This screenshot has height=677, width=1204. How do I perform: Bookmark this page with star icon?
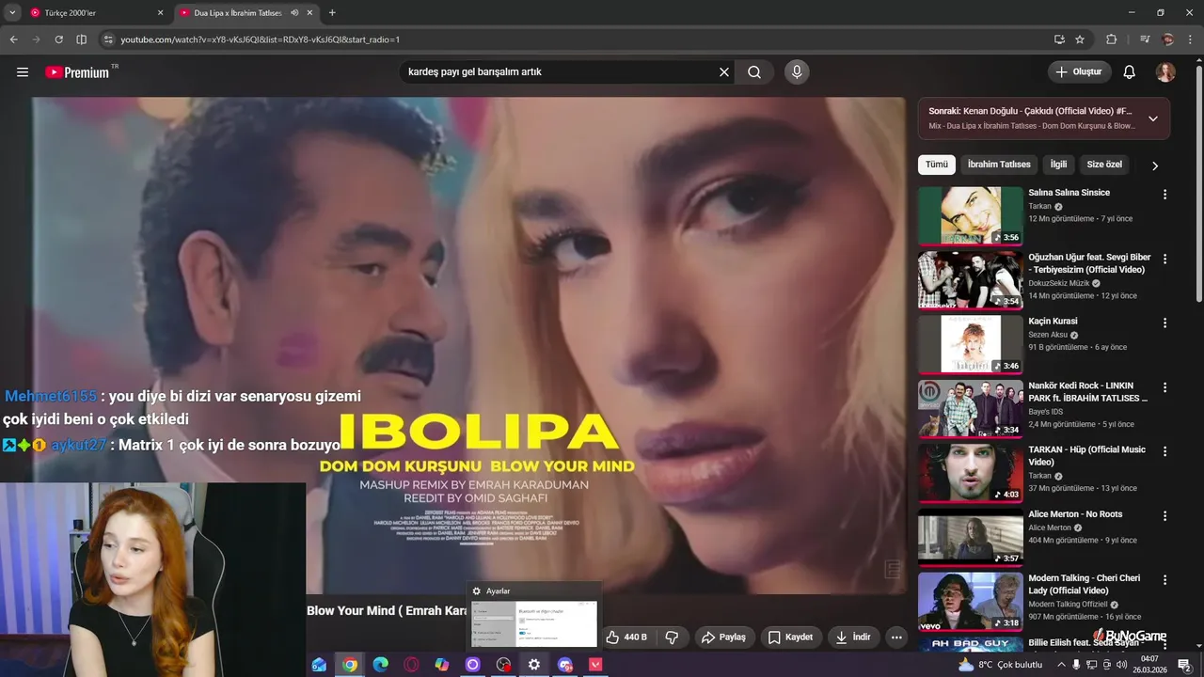pyautogui.click(x=1080, y=39)
